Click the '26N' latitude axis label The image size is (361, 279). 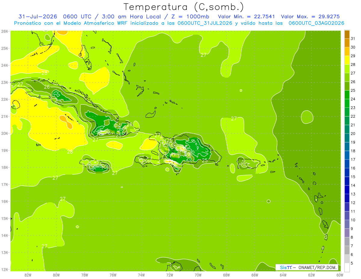[5, 31]
